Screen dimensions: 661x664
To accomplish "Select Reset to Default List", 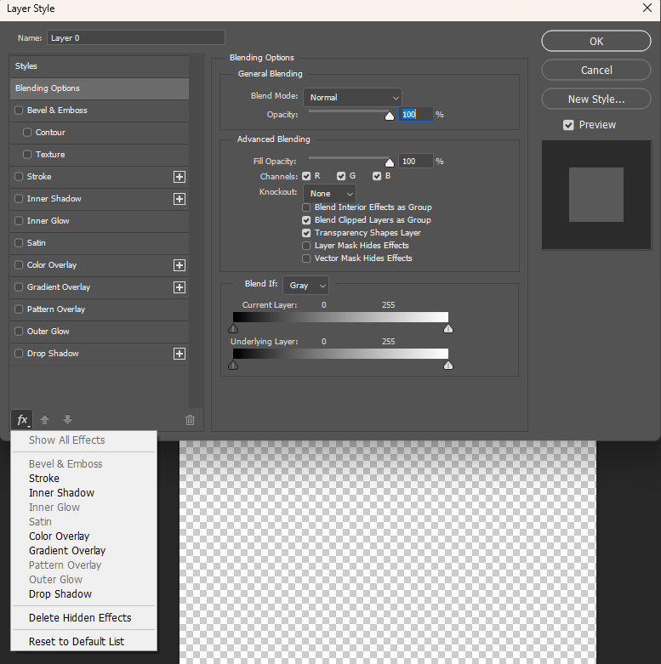I will click(77, 642).
